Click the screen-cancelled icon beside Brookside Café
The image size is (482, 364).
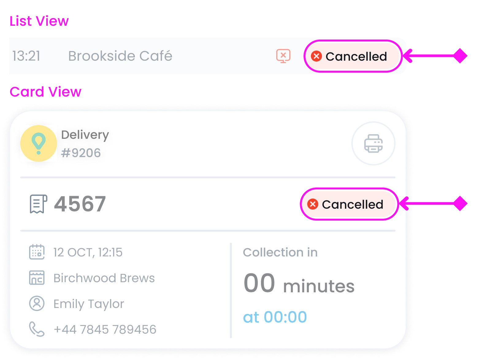pyautogui.click(x=283, y=56)
